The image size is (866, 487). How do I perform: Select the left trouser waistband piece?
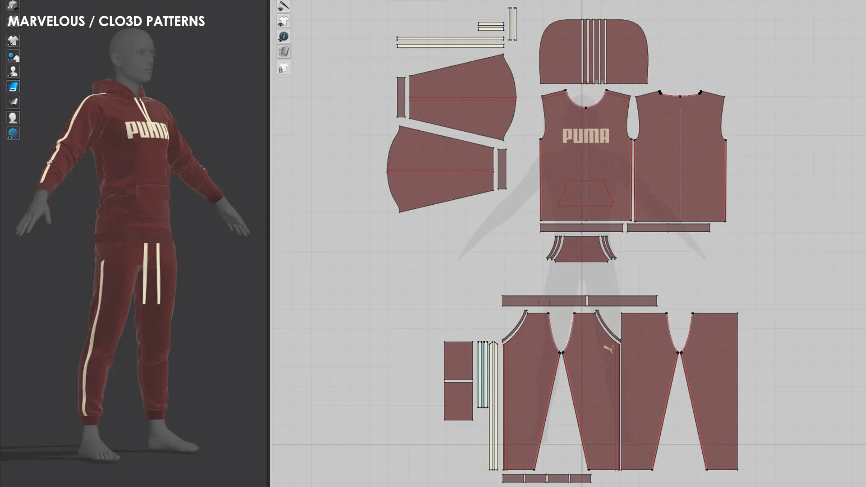544,301
